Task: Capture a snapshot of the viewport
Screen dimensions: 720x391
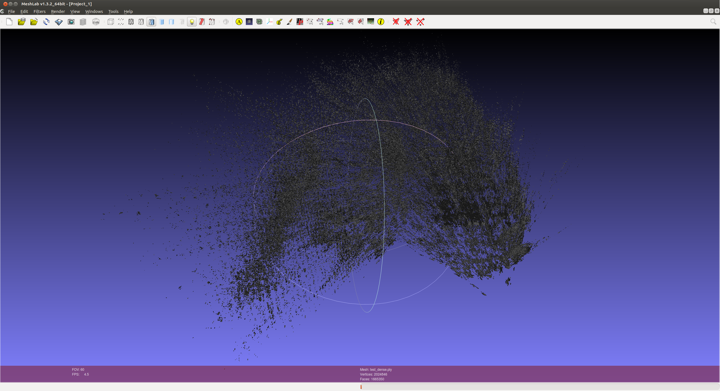Action: (x=71, y=22)
